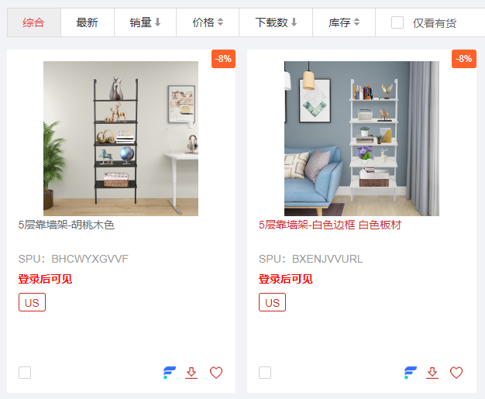The height and width of the screenshot is (399, 485).
Task: Click download icon on walnut shelf card
Action: pos(191,373)
